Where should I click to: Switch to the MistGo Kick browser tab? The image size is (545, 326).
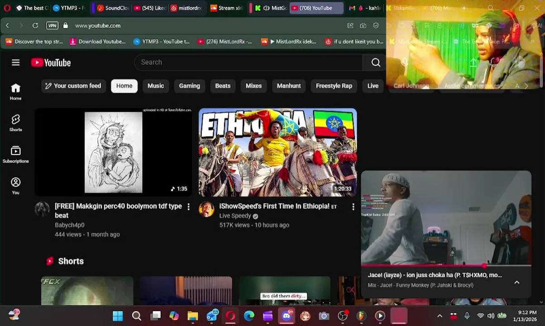(x=271, y=8)
